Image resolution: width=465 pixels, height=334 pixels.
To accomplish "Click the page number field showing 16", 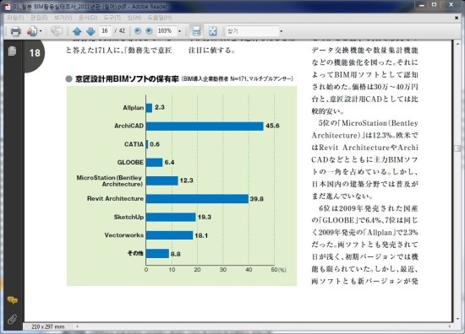I will pos(105,30).
